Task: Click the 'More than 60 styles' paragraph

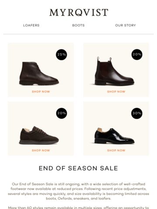Action: [78, 207]
